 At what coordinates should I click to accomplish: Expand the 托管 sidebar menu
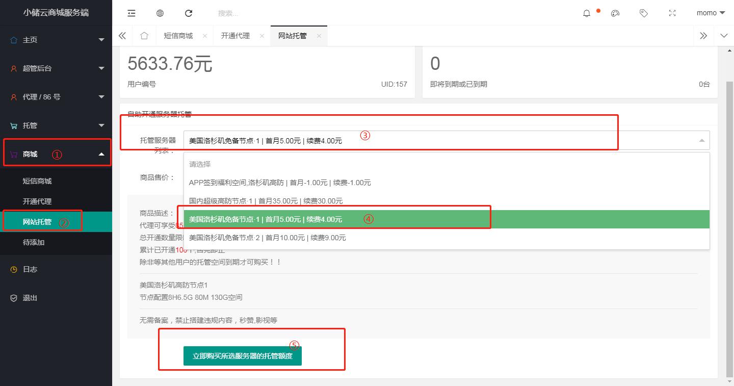(56, 125)
